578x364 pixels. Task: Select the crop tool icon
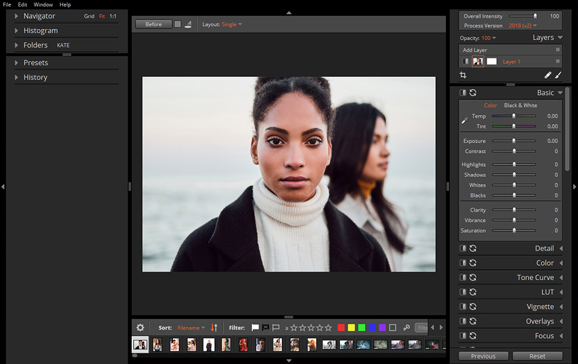(463, 75)
